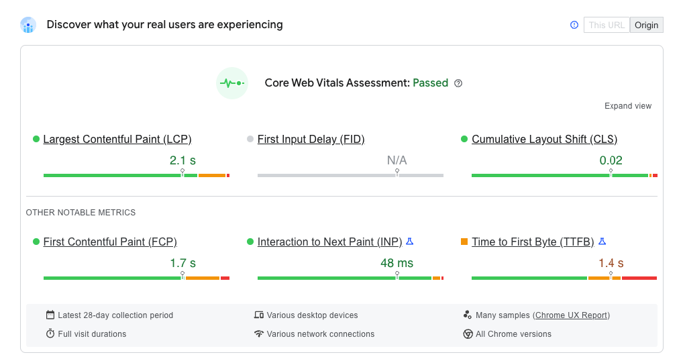683x363 pixels.
Task: Click the help icon next to Passed
Action: pos(458,83)
